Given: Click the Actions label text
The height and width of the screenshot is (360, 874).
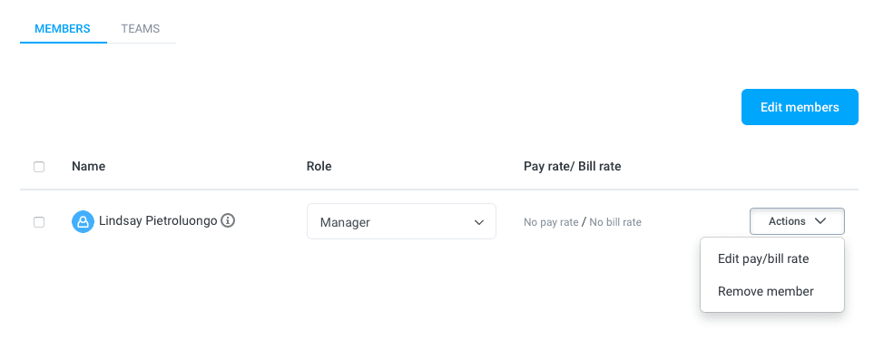Looking at the screenshot, I should (787, 221).
